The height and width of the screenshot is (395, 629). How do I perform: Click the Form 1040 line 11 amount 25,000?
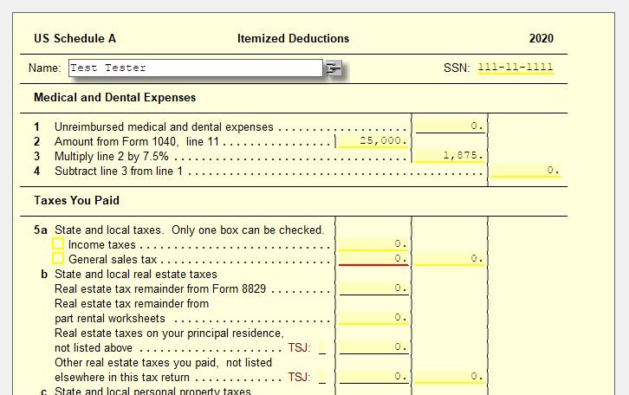click(373, 141)
